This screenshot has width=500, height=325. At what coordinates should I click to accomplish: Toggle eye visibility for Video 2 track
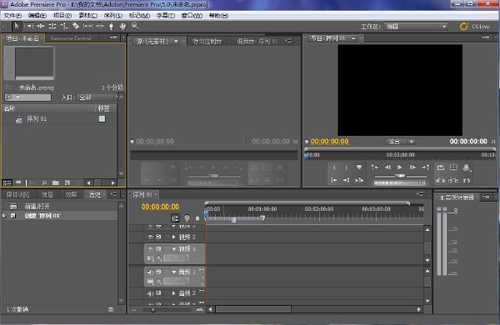[x=150, y=237]
